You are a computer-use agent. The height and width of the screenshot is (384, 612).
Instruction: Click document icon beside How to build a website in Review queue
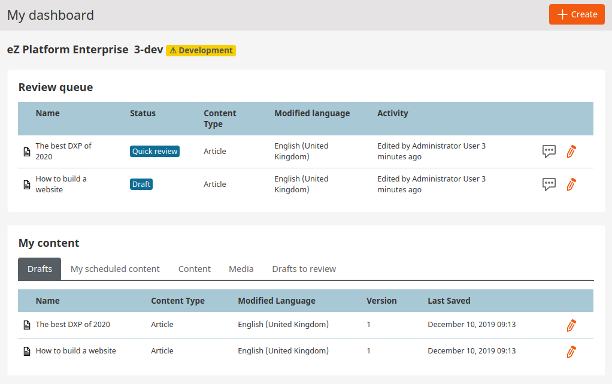pyautogui.click(x=27, y=185)
